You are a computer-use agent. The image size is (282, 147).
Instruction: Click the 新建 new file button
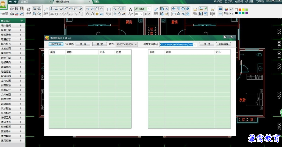pos(4,13)
